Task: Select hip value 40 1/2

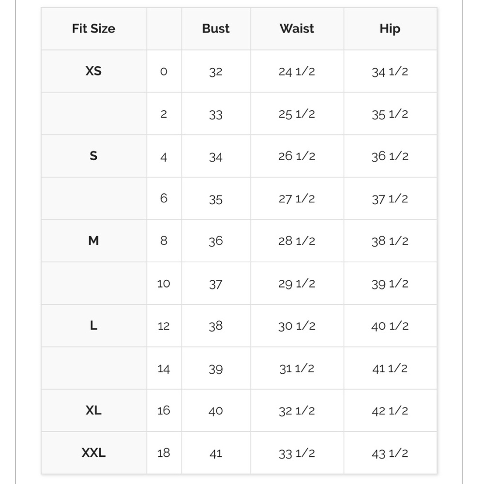Action: [390, 326]
